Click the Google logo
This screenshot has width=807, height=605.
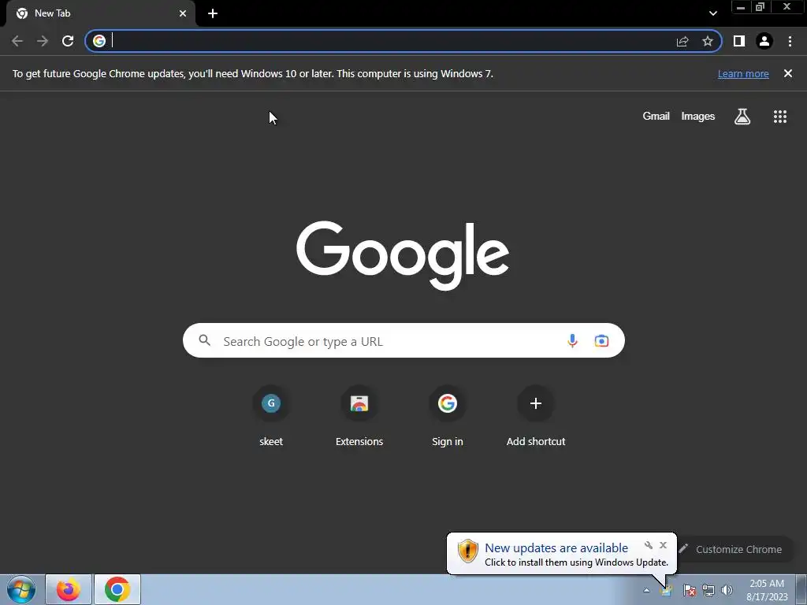coord(403,255)
